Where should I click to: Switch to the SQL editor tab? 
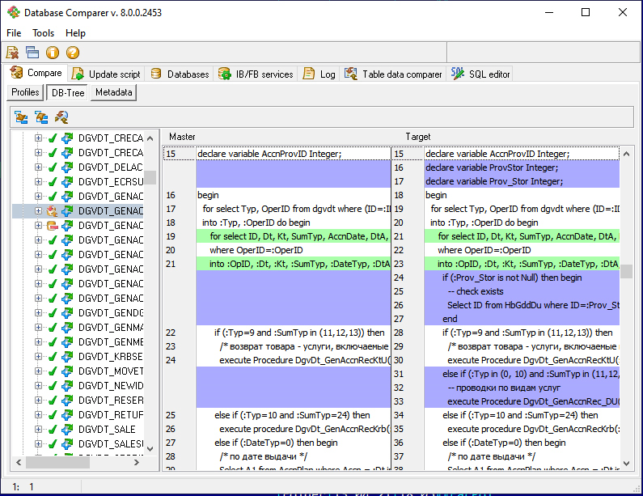coord(480,74)
